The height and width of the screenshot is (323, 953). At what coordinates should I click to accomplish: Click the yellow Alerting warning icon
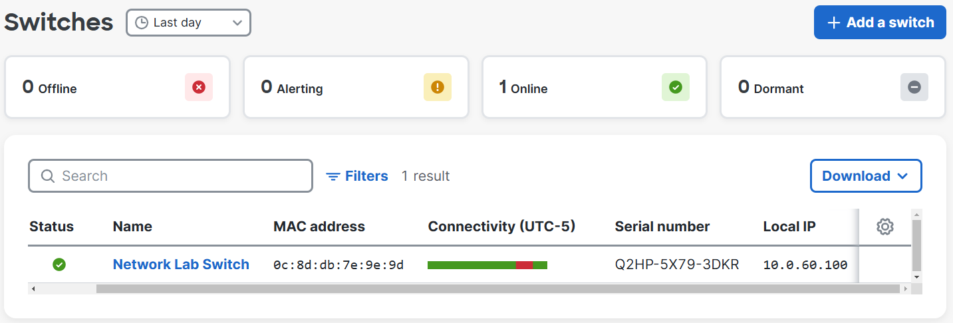pyautogui.click(x=437, y=87)
